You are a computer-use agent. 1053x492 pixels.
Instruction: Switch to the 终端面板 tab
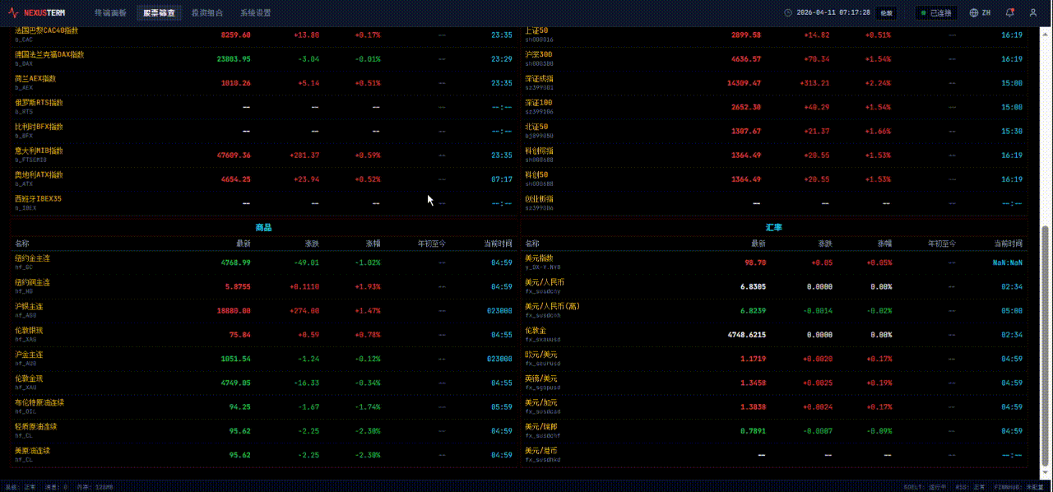(110, 13)
